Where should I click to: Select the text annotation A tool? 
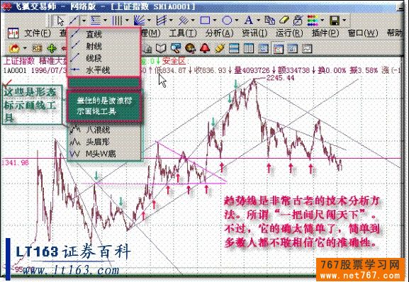click(249, 21)
